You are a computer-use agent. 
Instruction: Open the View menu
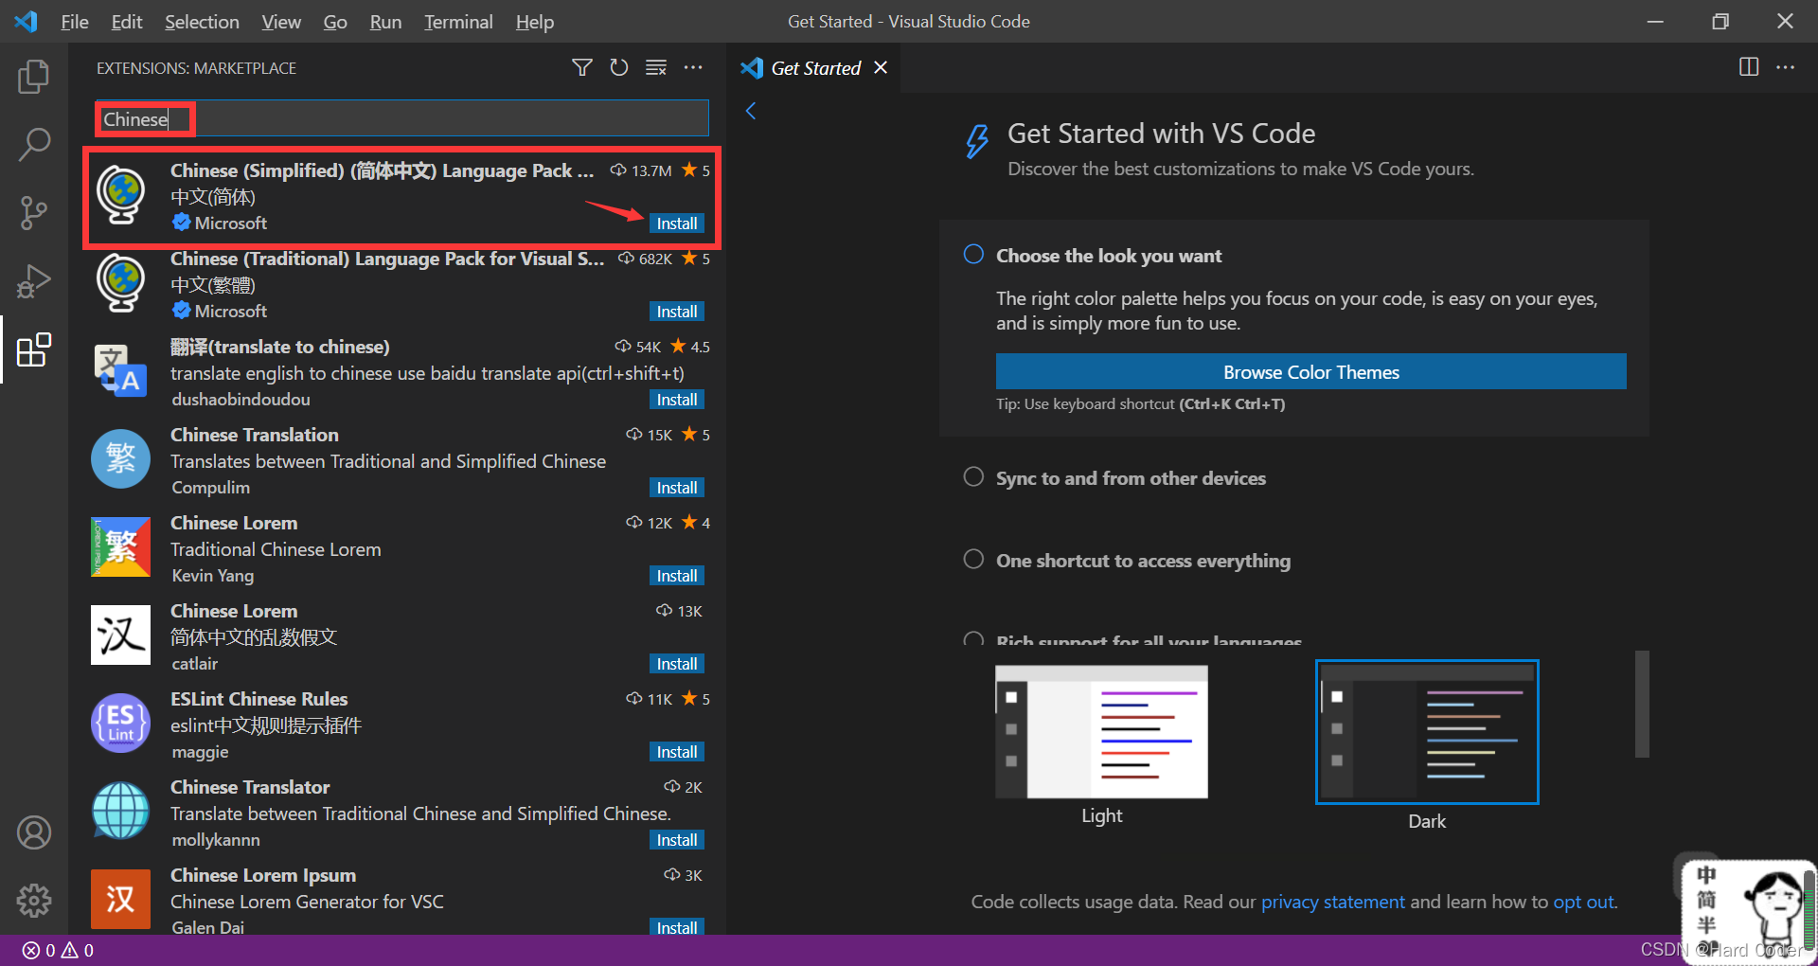tap(281, 22)
